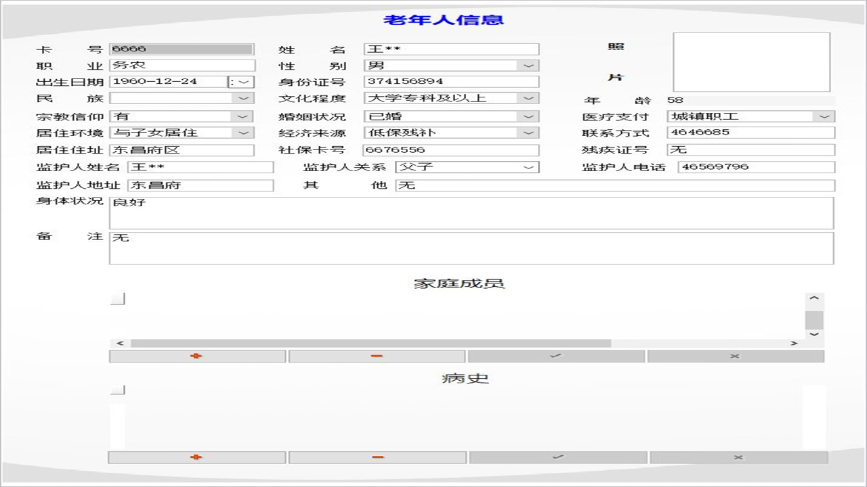The width and height of the screenshot is (867, 487).
Task: Open the 医疗支付 payment type dropdown
Action: [x=825, y=116]
